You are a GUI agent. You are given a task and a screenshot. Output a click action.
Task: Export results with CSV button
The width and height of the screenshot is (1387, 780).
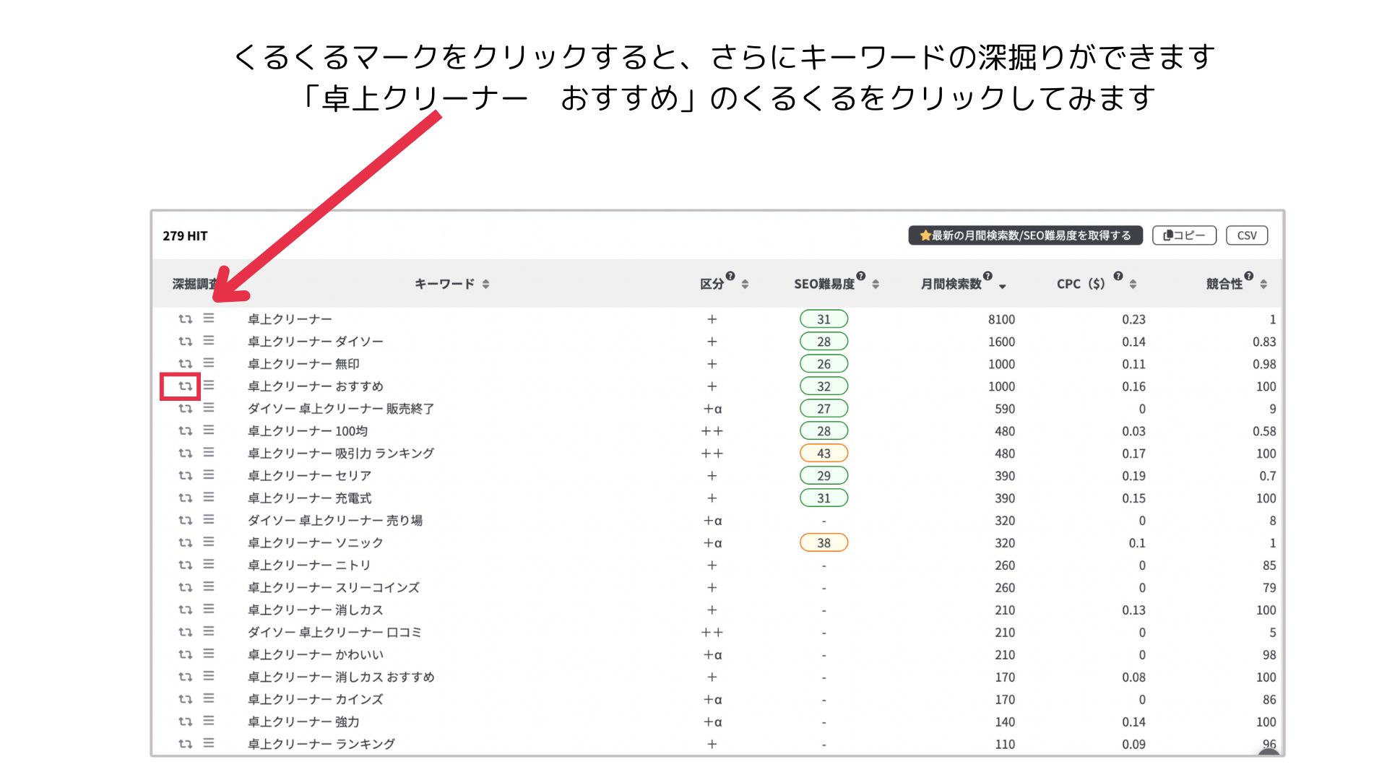click(1247, 235)
